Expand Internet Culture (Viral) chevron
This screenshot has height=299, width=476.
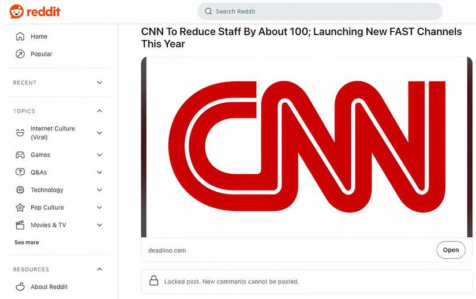[99, 133]
